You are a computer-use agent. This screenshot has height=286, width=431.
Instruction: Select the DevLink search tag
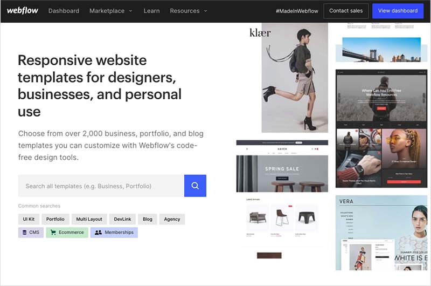[122, 219]
